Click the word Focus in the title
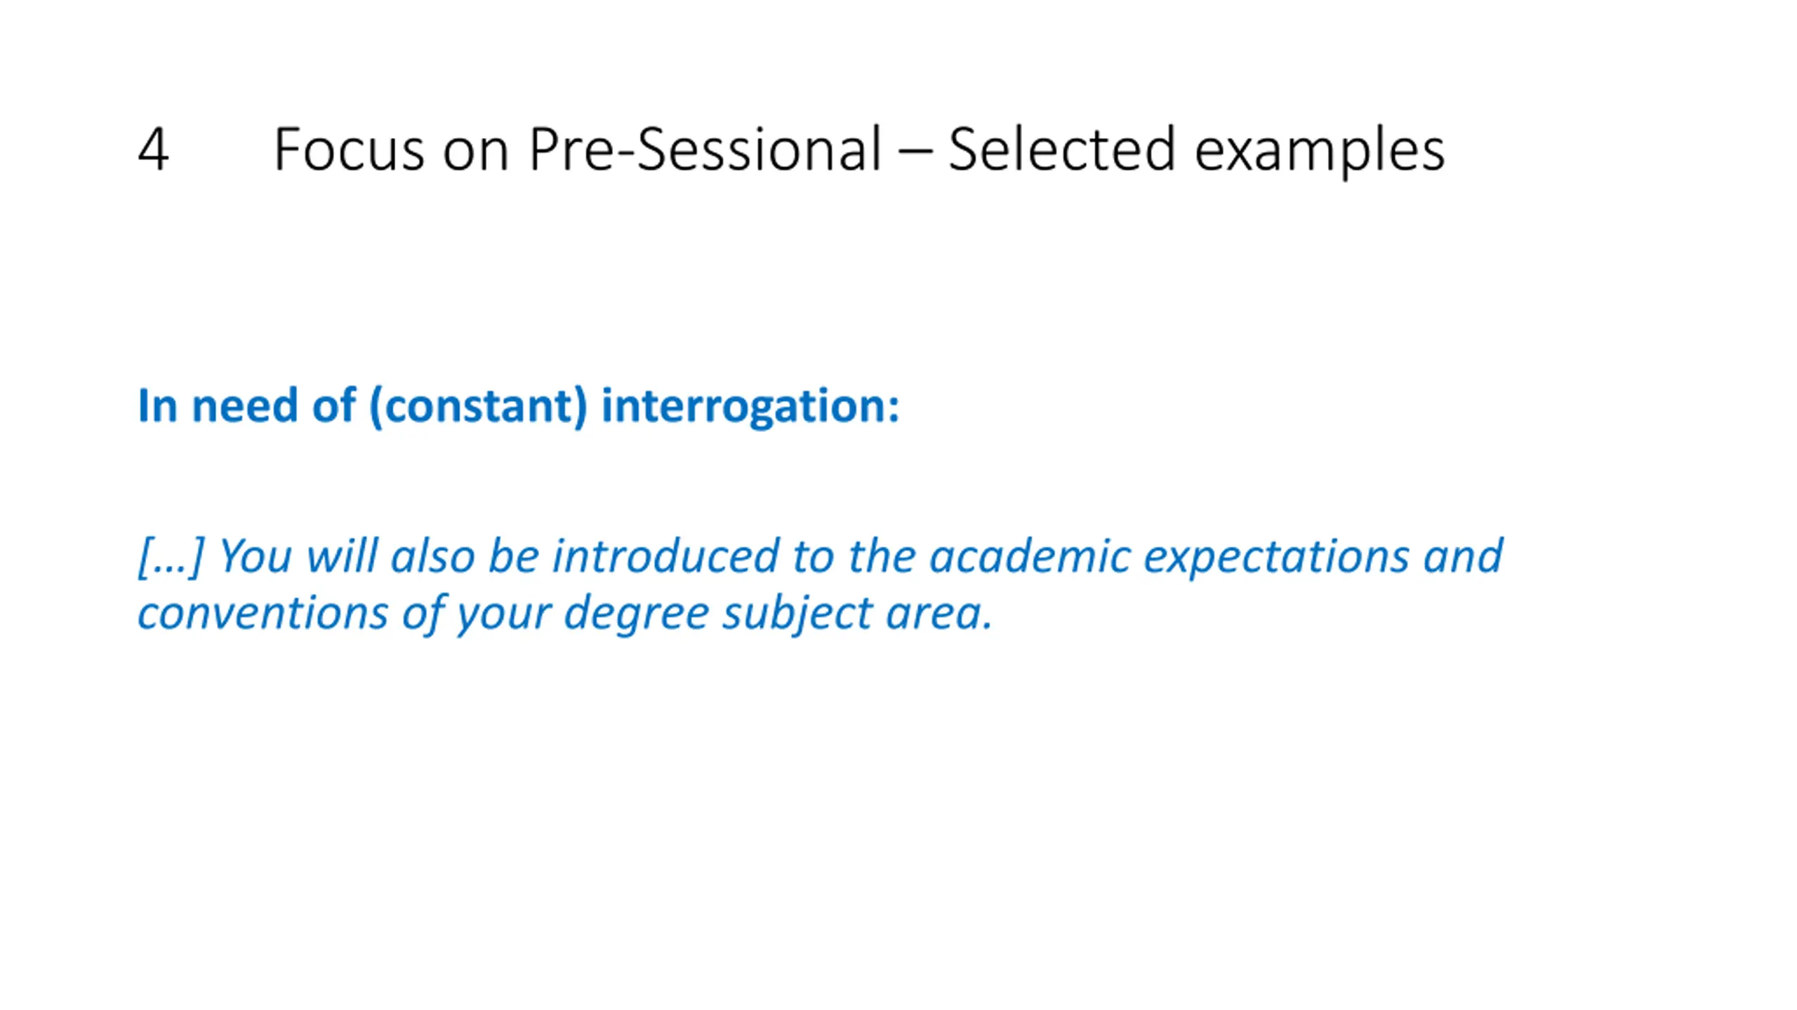 coord(349,149)
